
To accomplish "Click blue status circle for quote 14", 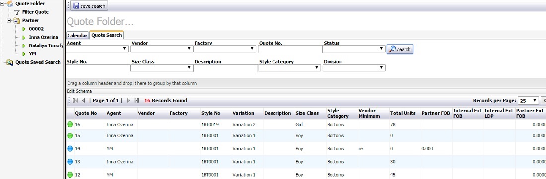I will [x=70, y=148].
